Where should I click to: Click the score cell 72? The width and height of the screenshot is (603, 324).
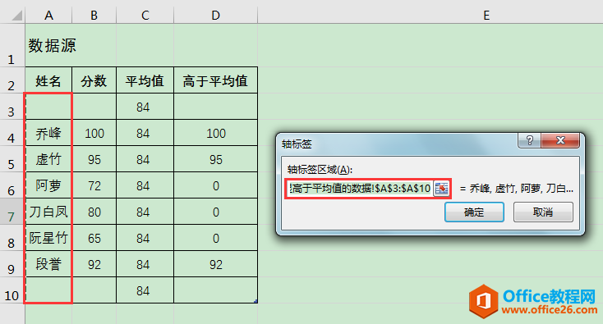coord(94,185)
